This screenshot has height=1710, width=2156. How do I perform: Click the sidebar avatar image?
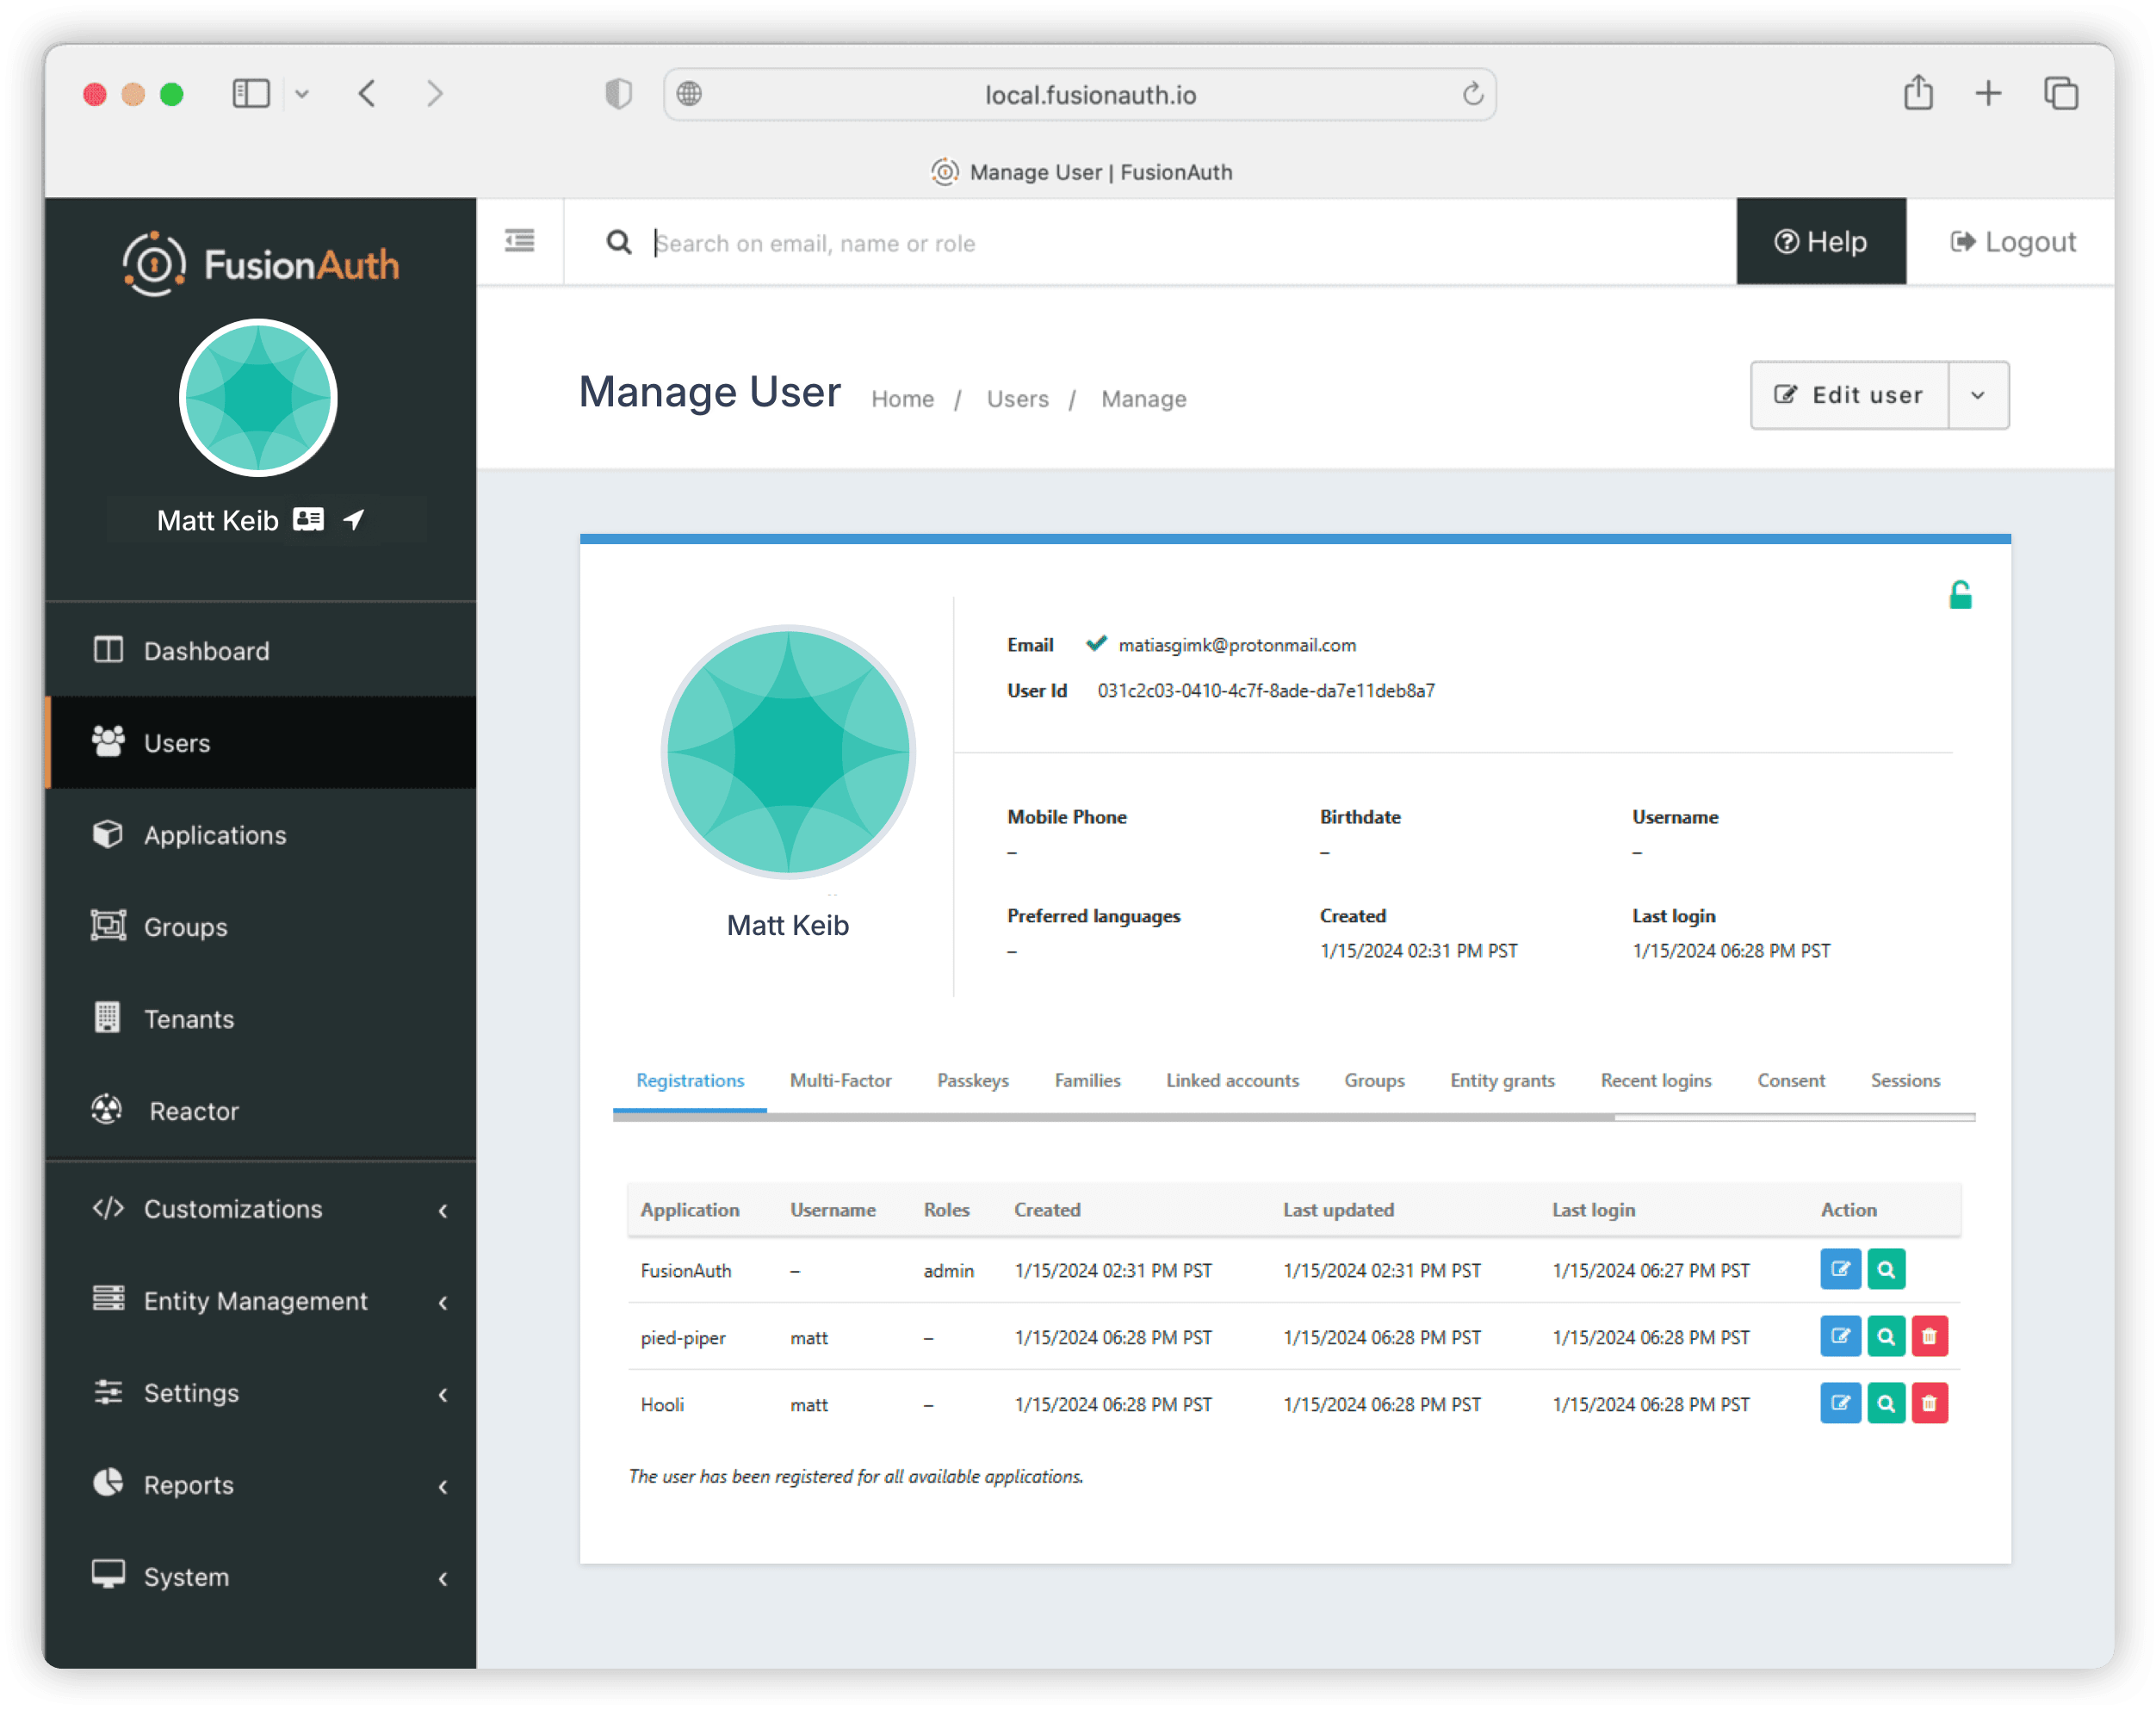click(258, 398)
